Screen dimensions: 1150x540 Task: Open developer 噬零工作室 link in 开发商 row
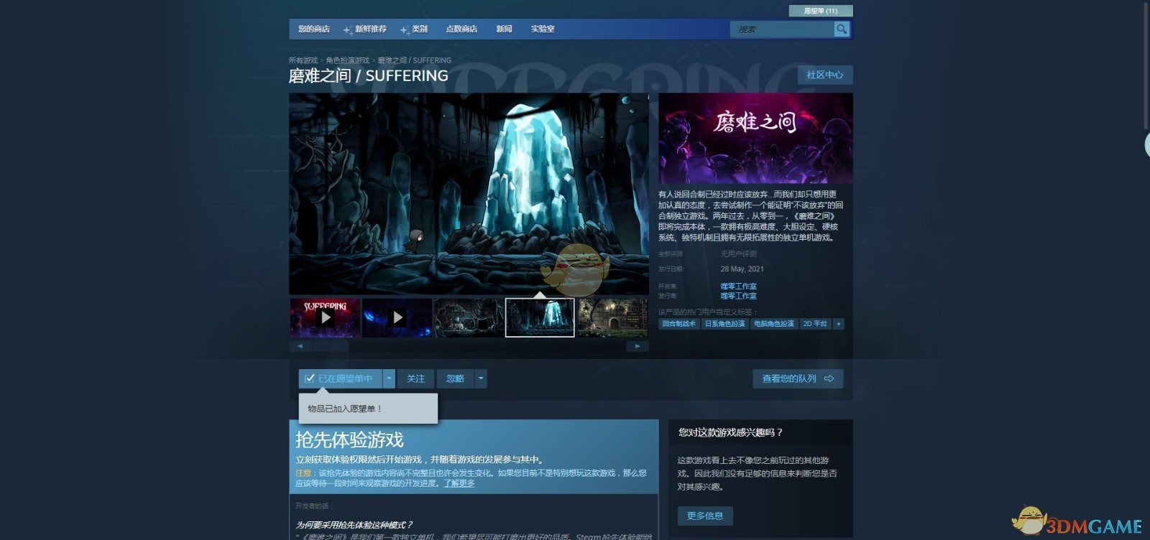coord(739,286)
